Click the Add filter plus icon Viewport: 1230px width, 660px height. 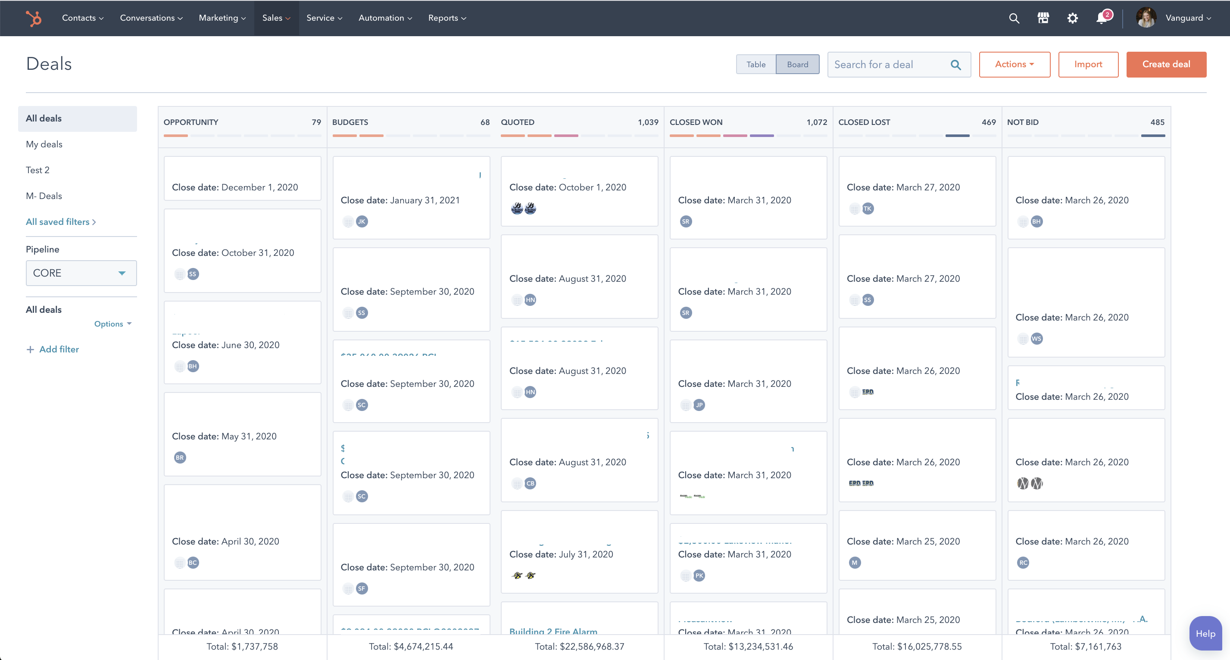[30, 349]
